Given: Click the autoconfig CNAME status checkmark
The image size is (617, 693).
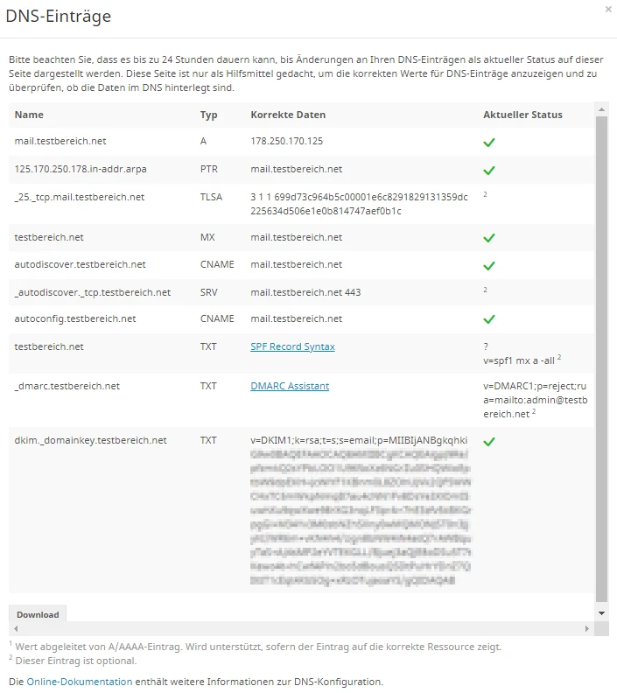Looking at the screenshot, I should [x=489, y=319].
